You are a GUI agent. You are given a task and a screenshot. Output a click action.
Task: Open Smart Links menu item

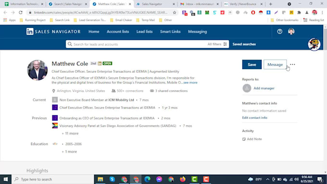click(170, 31)
